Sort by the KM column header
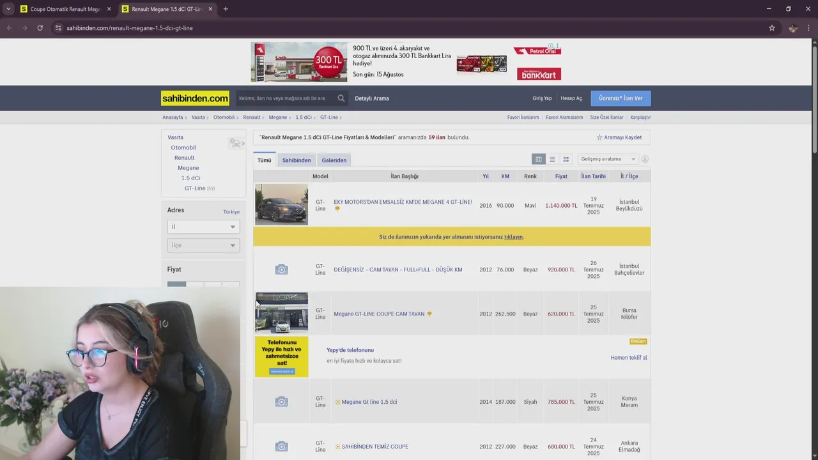 pyautogui.click(x=505, y=176)
